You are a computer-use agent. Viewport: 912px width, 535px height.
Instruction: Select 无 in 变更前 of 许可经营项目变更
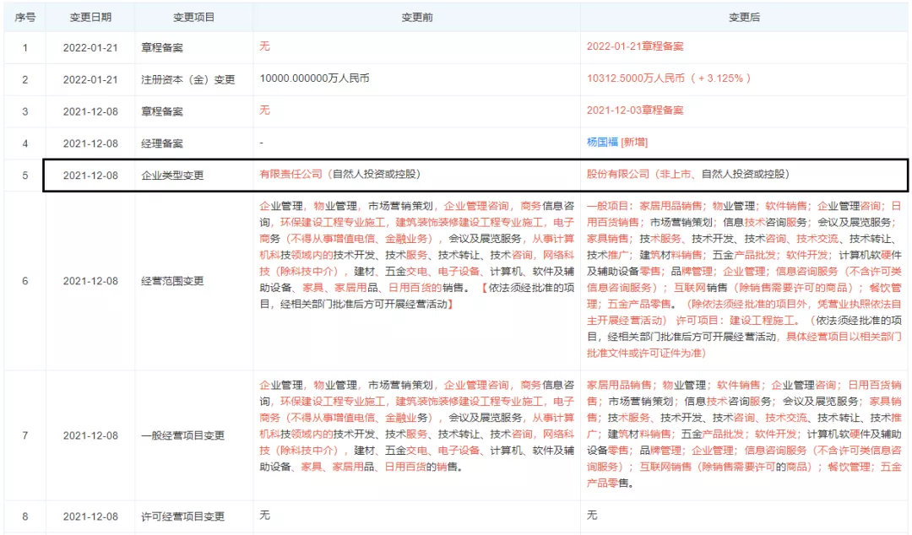[x=264, y=516]
